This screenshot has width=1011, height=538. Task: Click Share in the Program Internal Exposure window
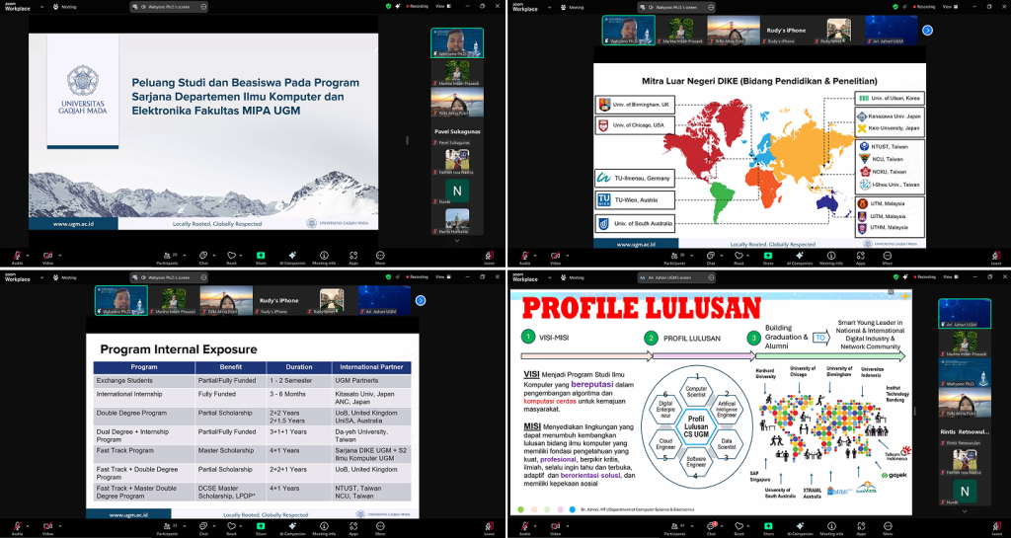click(x=261, y=528)
